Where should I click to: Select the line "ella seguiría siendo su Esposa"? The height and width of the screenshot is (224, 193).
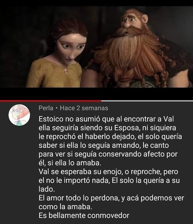(107, 128)
